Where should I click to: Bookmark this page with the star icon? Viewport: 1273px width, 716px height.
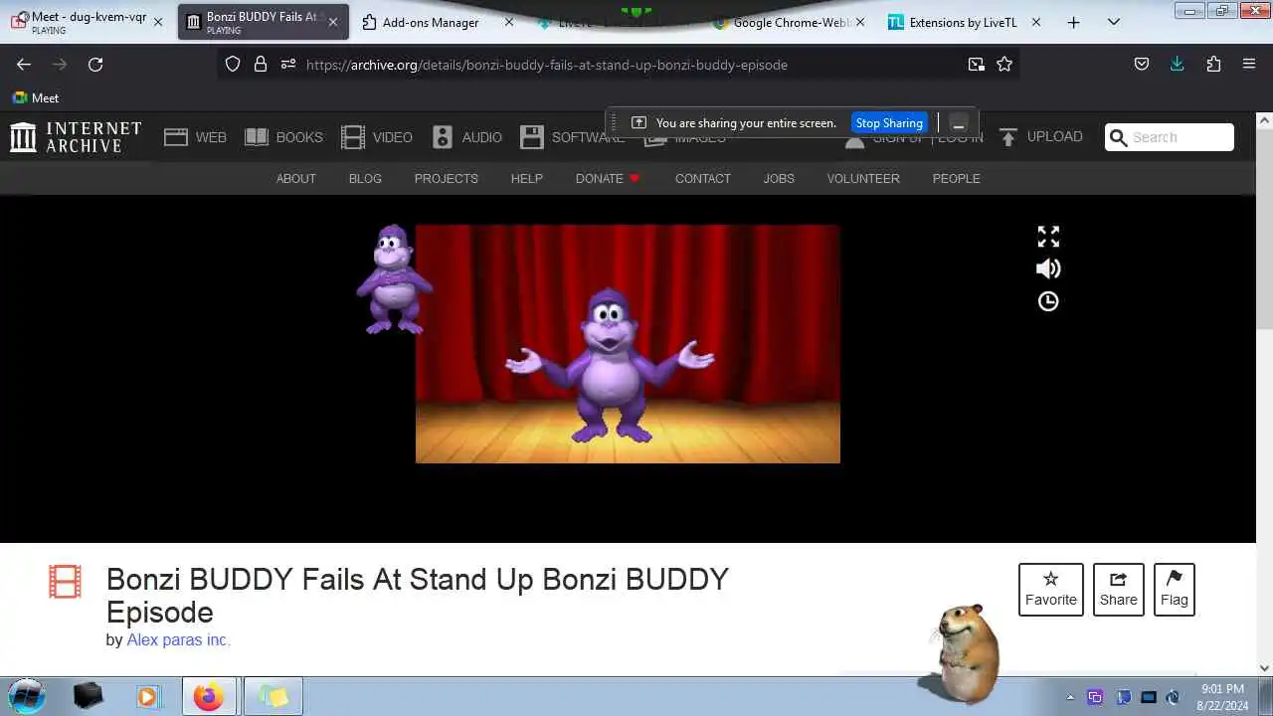click(x=1004, y=64)
